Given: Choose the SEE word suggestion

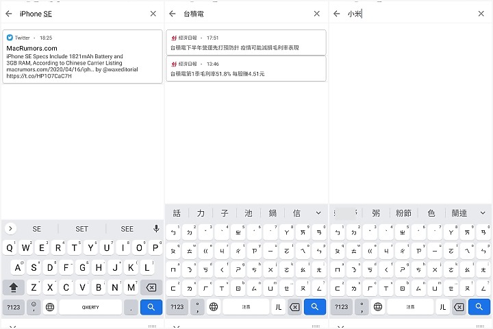Looking at the screenshot, I should point(127,229).
